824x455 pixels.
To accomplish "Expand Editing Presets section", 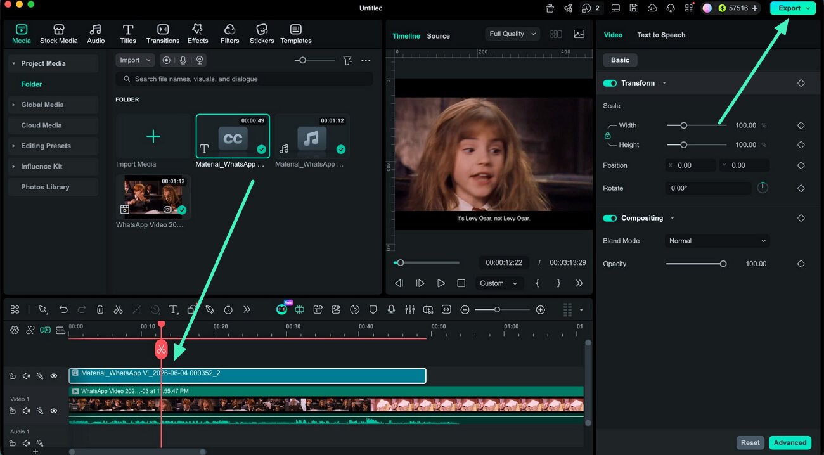I will point(13,146).
